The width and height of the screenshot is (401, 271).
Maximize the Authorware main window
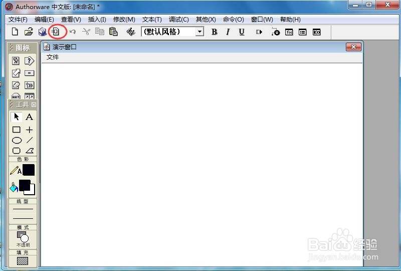pyautogui.click(x=369, y=5)
